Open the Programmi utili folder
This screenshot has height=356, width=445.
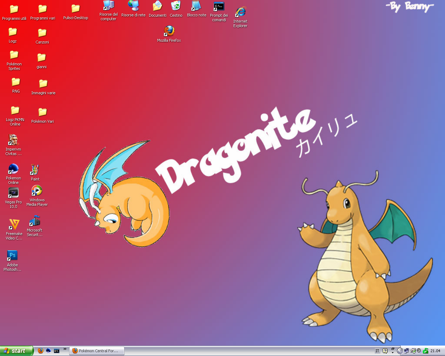pyautogui.click(x=14, y=13)
